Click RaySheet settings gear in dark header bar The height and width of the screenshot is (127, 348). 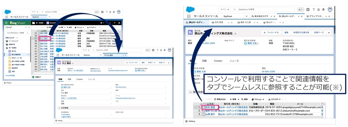(x=102, y=23)
